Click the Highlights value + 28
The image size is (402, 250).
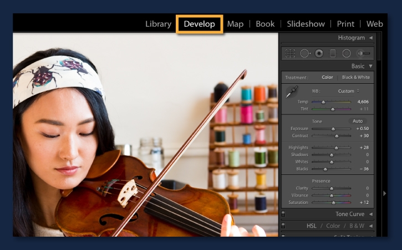[364, 147]
